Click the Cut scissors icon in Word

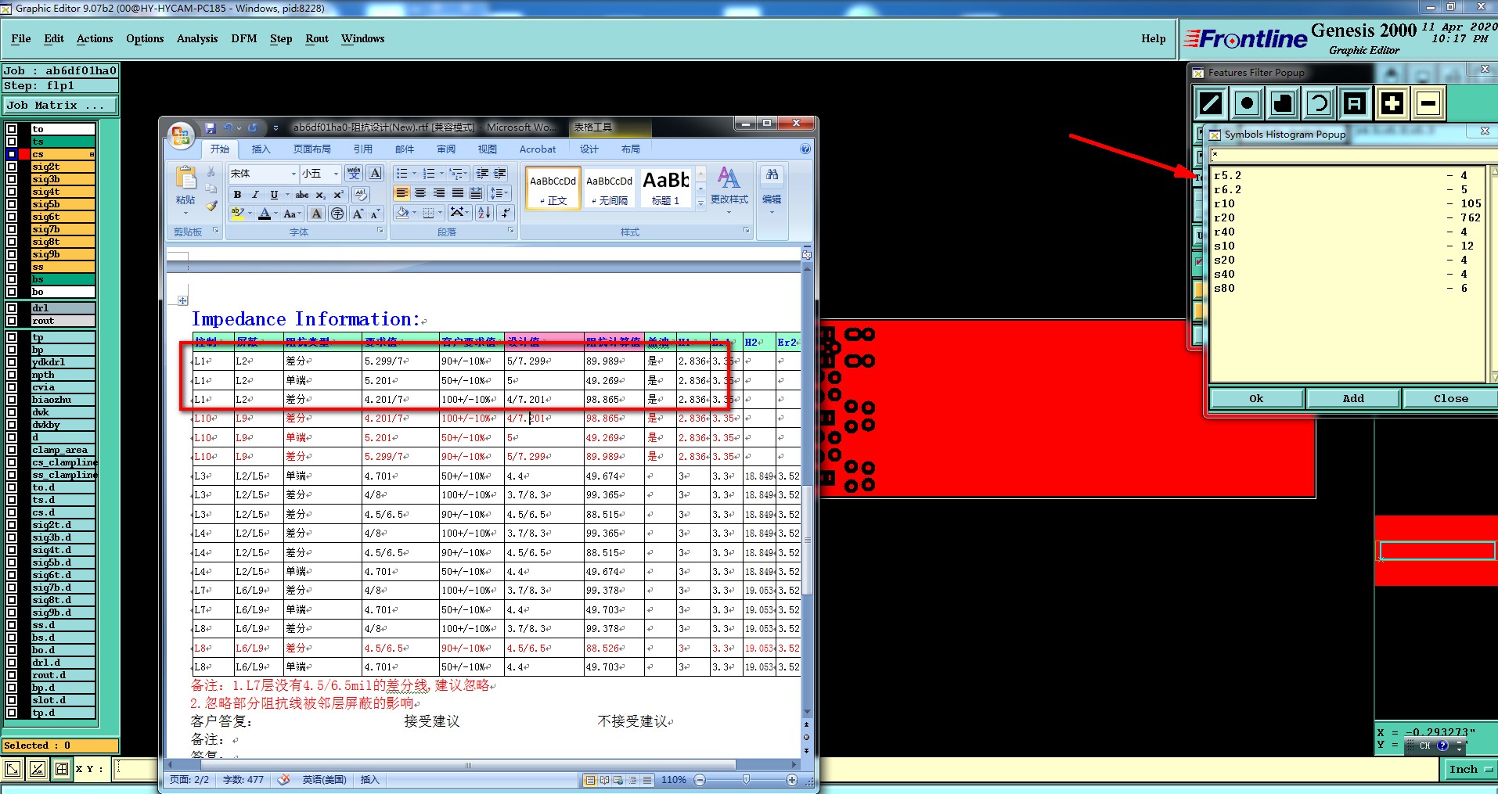(x=211, y=172)
